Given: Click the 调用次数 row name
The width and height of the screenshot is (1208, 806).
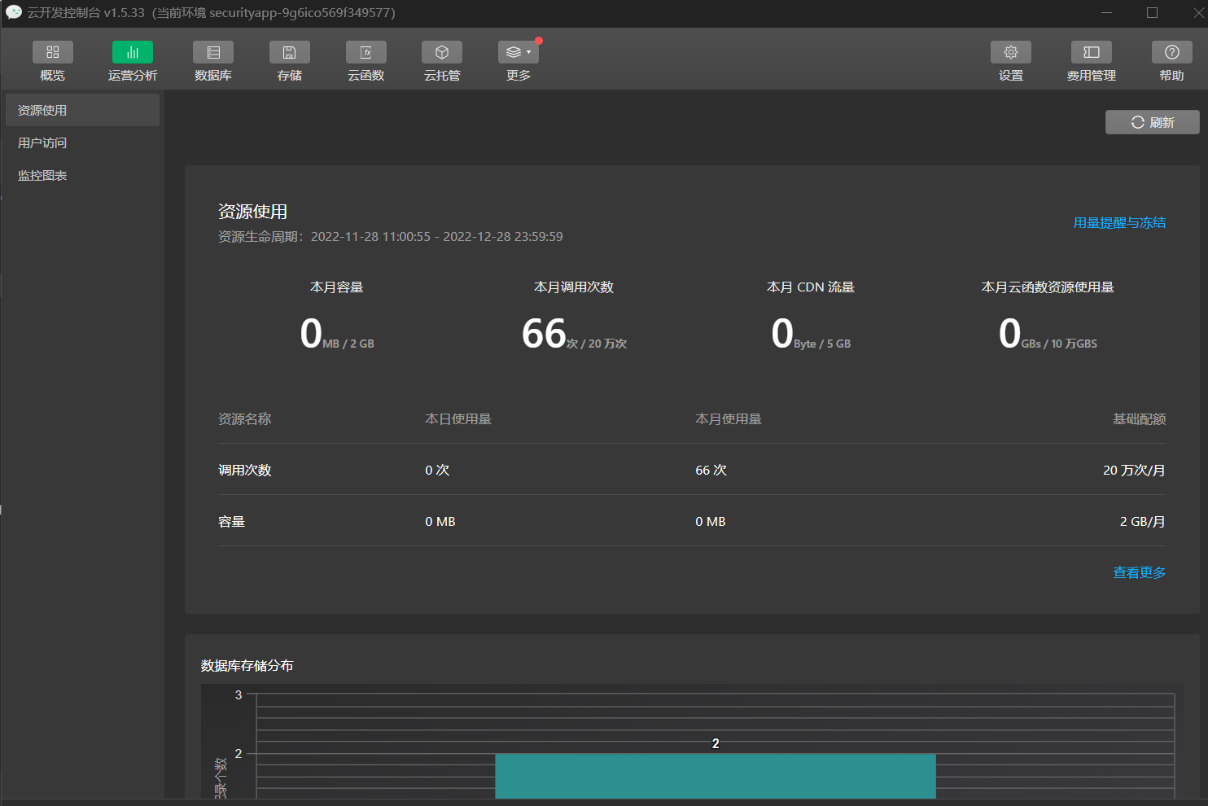Looking at the screenshot, I should 245,470.
